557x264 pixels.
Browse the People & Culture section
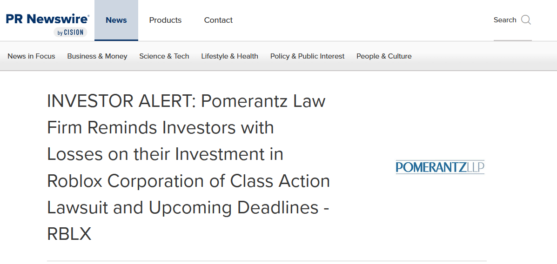(x=384, y=56)
